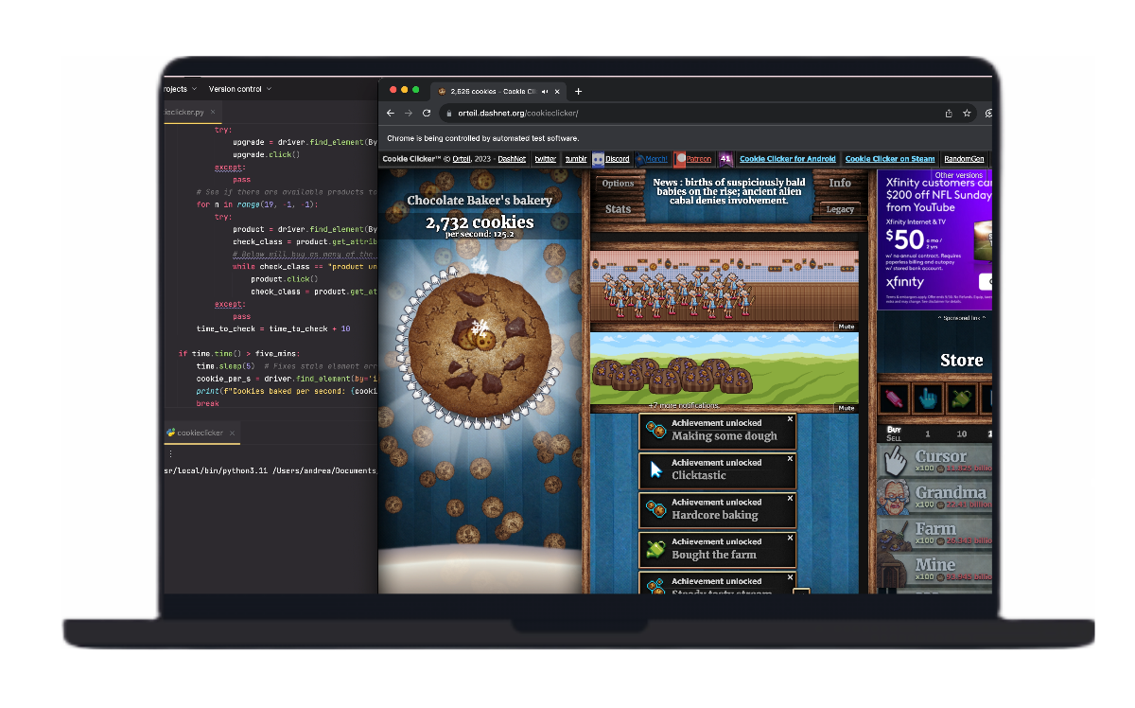Open the Other versions dropdown
Image resolution: width=1135 pixels, height=708 pixels.
pyautogui.click(x=958, y=175)
